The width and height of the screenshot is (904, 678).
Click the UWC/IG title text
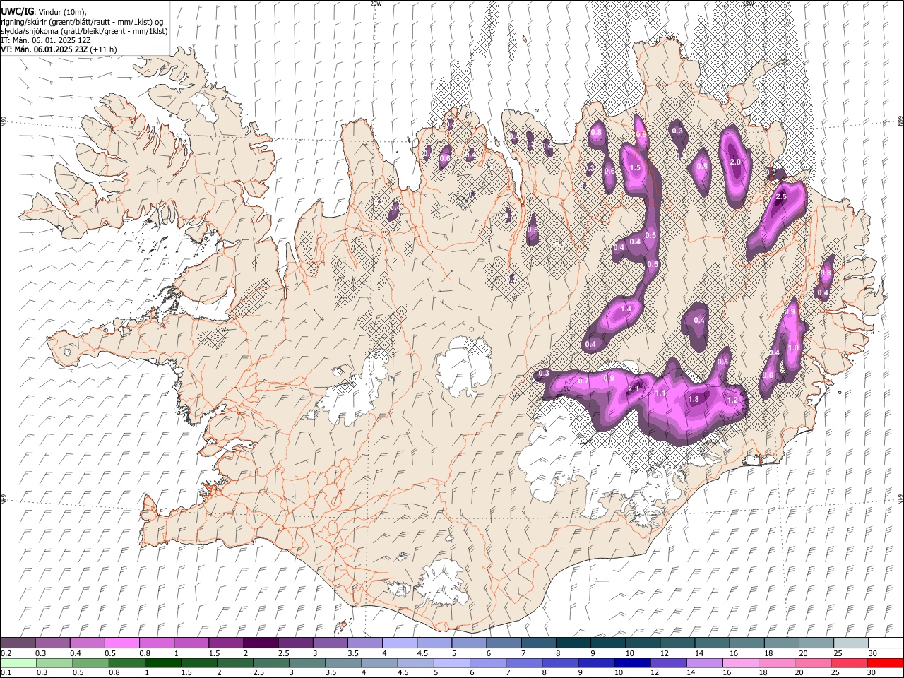[17, 12]
